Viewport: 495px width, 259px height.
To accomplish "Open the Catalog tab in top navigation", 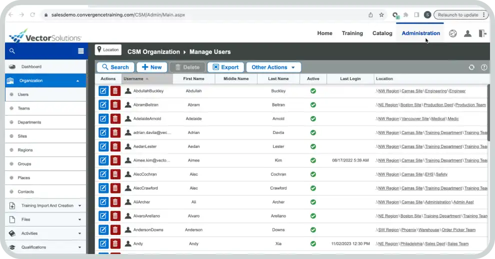I will coord(382,33).
